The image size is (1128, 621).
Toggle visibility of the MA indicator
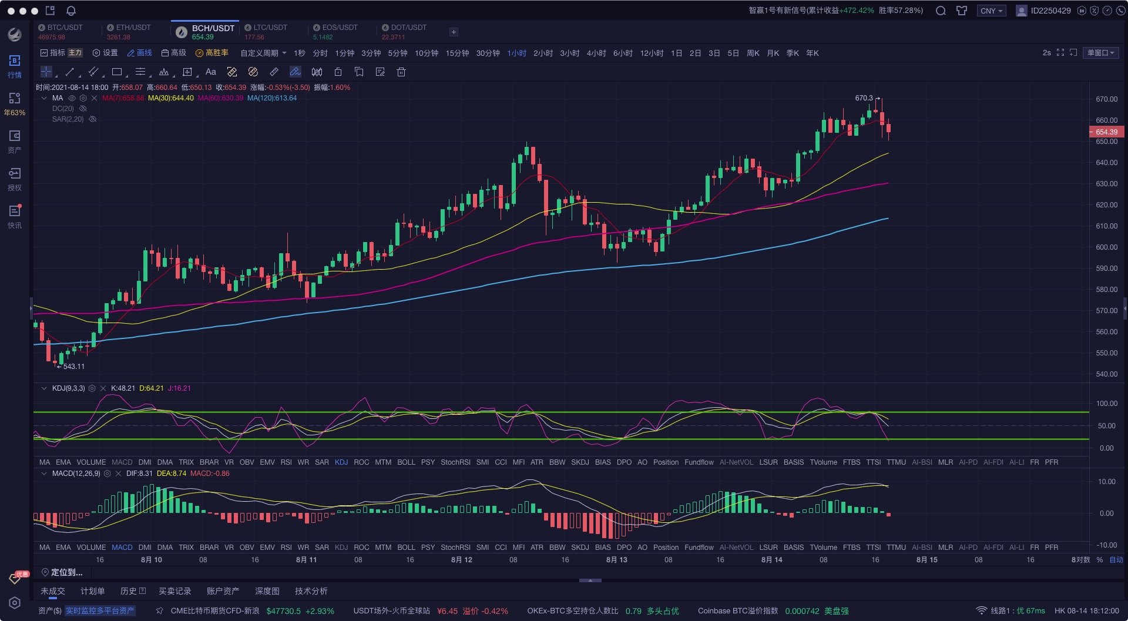pos(72,98)
